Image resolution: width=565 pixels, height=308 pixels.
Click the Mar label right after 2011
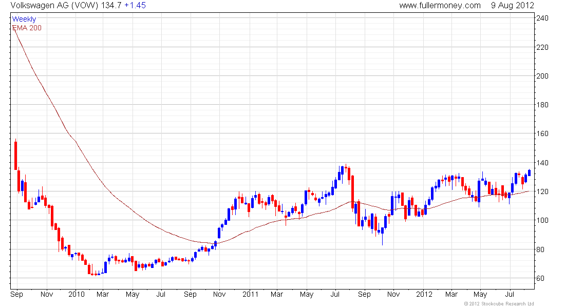pos(277,294)
